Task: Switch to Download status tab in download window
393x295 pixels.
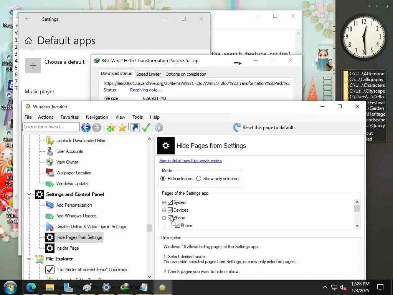Action: point(116,73)
